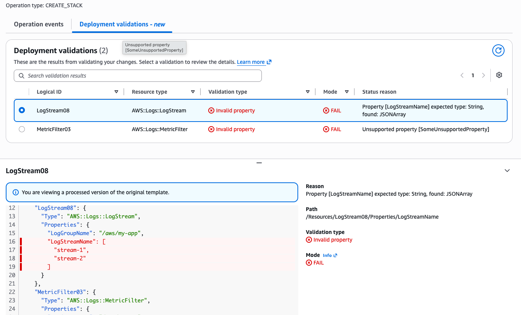Select the LogStream08 radio button
This screenshot has width=521, height=315.
[22, 110]
